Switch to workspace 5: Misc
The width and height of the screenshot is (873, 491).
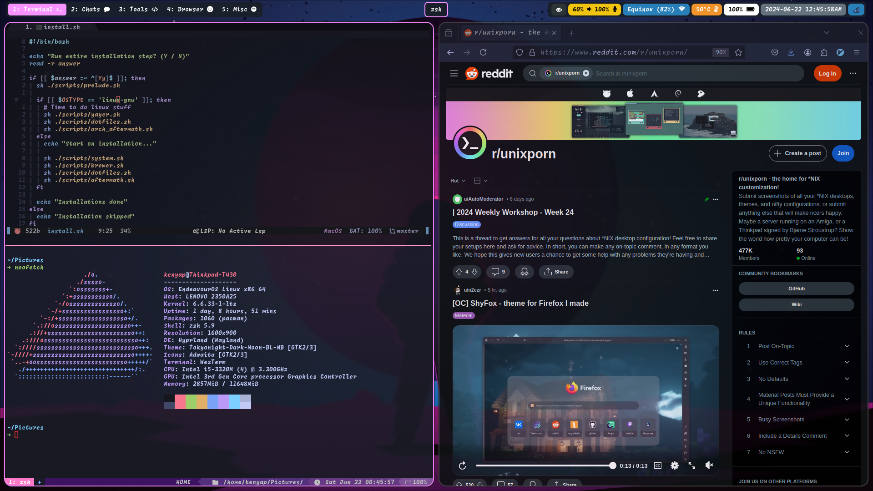click(x=239, y=10)
